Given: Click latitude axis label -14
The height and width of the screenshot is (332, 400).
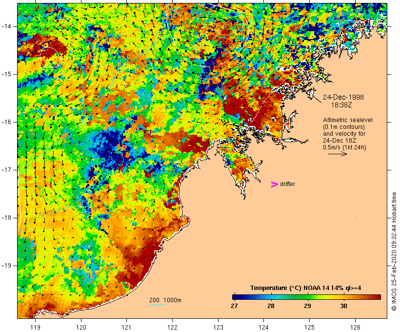Looking at the screenshot, I should click(x=6, y=26).
